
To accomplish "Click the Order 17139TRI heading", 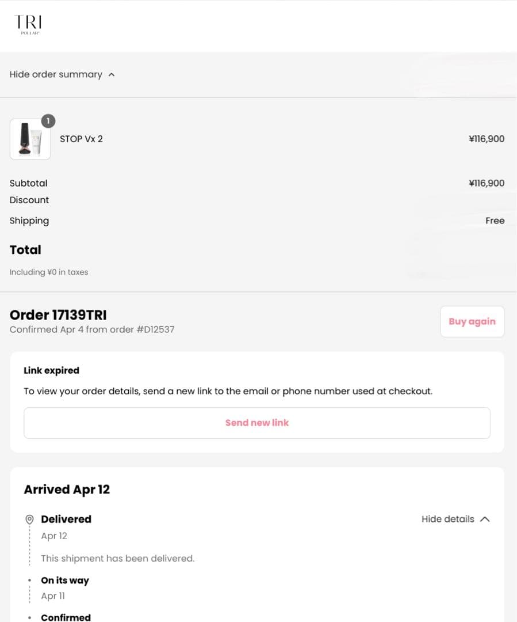I will click(x=58, y=315).
